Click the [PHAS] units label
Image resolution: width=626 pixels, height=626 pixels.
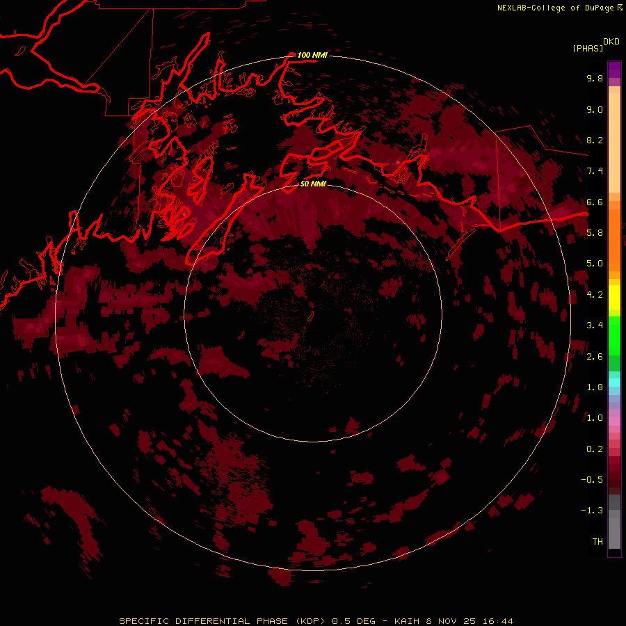[588, 48]
